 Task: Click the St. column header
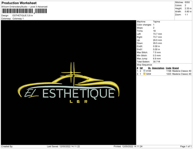[150, 68]
